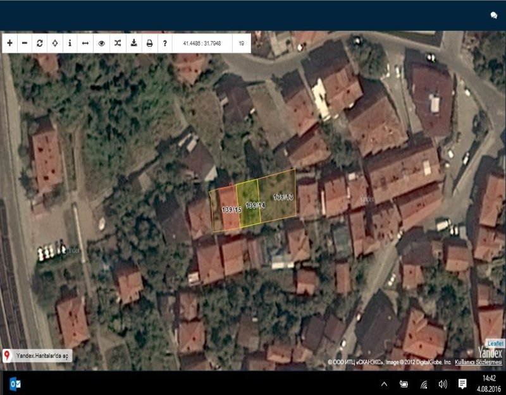Zoom out with the minus button
Screen dimensions: 506x395
(x=25, y=44)
